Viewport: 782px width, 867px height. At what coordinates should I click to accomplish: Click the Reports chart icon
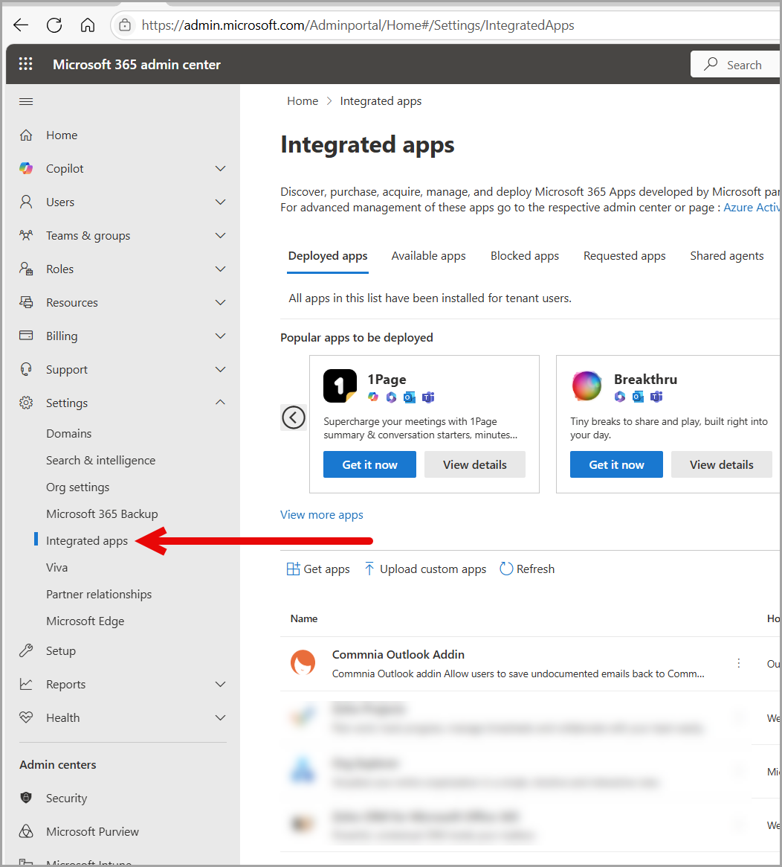click(26, 684)
